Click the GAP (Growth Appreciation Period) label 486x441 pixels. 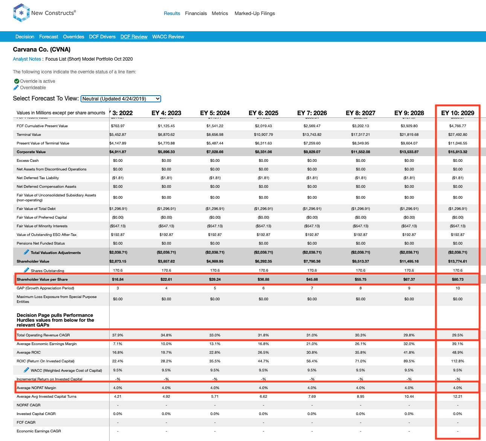tap(46, 288)
